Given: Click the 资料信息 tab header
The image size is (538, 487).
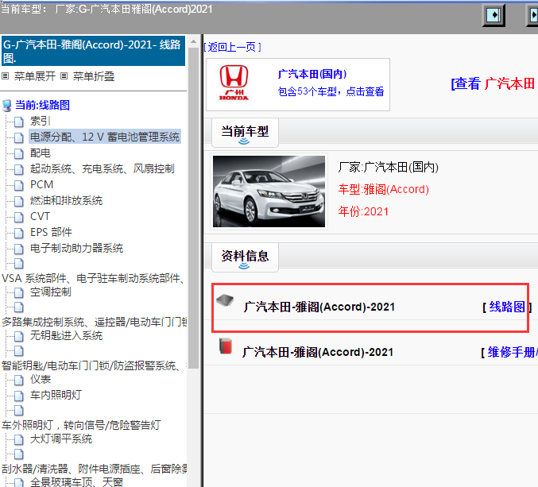Looking at the screenshot, I should [x=245, y=257].
